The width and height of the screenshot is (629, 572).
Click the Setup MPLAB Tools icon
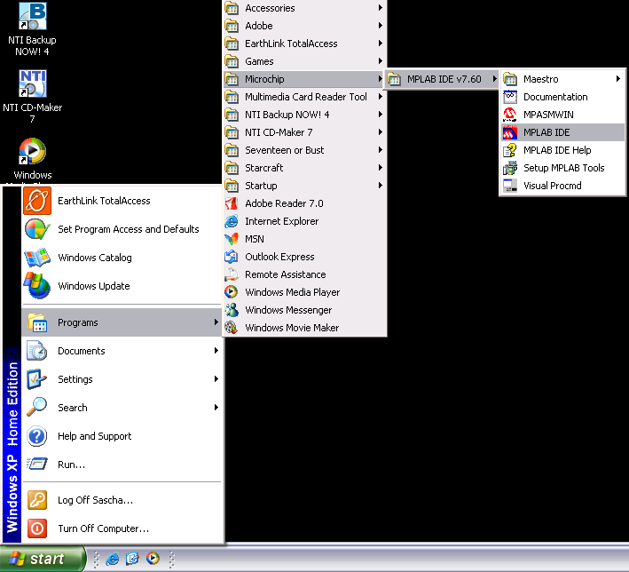pos(510,168)
